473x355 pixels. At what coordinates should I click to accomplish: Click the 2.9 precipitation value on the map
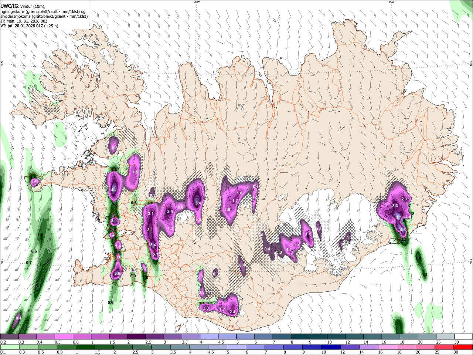(x=170, y=212)
